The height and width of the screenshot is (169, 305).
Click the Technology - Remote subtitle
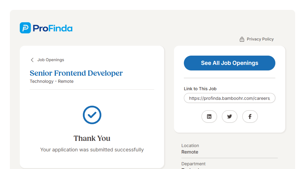(52, 81)
